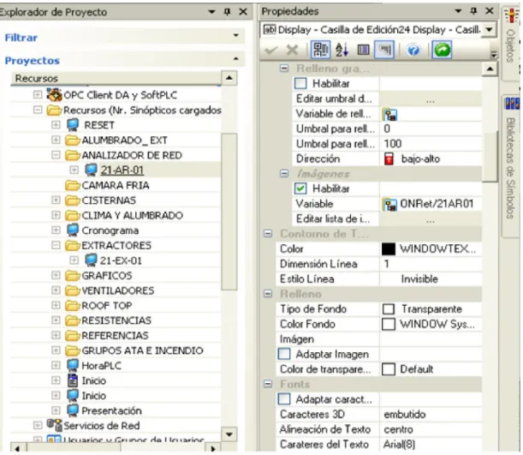Image resolution: width=523 pixels, height=455 pixels.
Task: Enable Habilitar under Relleno gradual
Action: [300, 83]
